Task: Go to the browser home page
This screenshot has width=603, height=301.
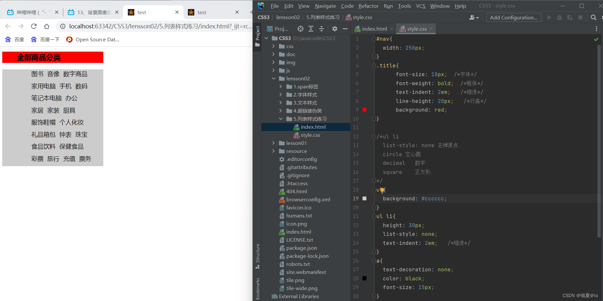Action: [46, 26]
